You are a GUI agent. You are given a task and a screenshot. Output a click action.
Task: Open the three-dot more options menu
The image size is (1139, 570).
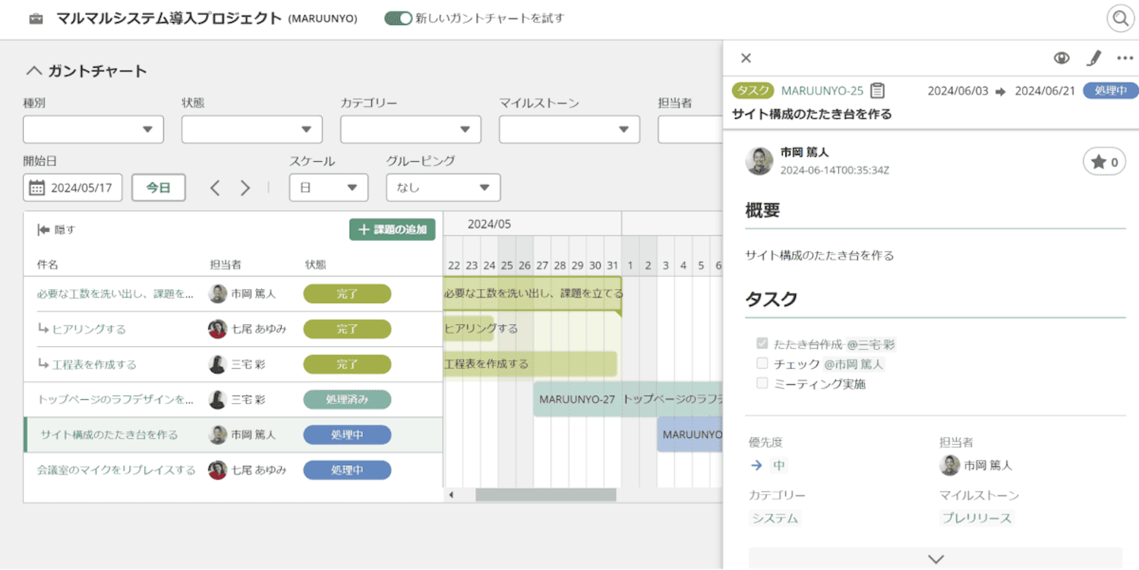pyautogui.click(x=1125, y=58)
